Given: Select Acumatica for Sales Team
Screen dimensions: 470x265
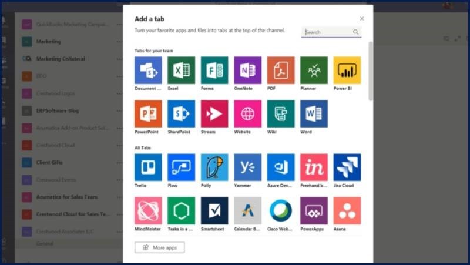Looking at the screenshot, I should point(66,197).
